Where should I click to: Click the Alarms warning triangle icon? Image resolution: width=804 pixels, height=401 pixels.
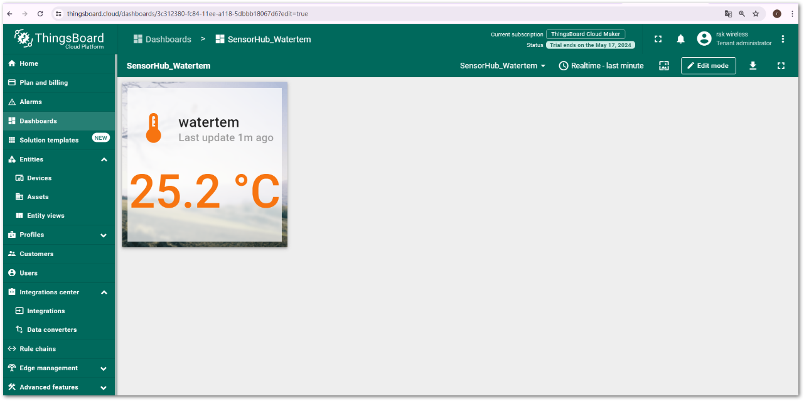pyautogui.click(x=12, y=102)
